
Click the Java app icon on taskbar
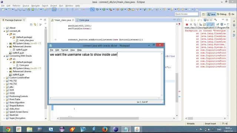[x=137, y=129]
